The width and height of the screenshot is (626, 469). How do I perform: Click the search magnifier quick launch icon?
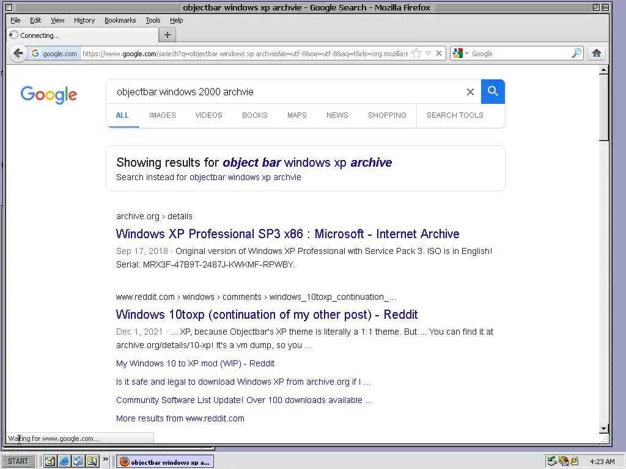pyautogui.click(x=92, y=462)
